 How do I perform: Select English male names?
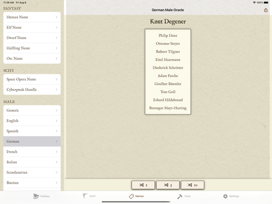32,121
